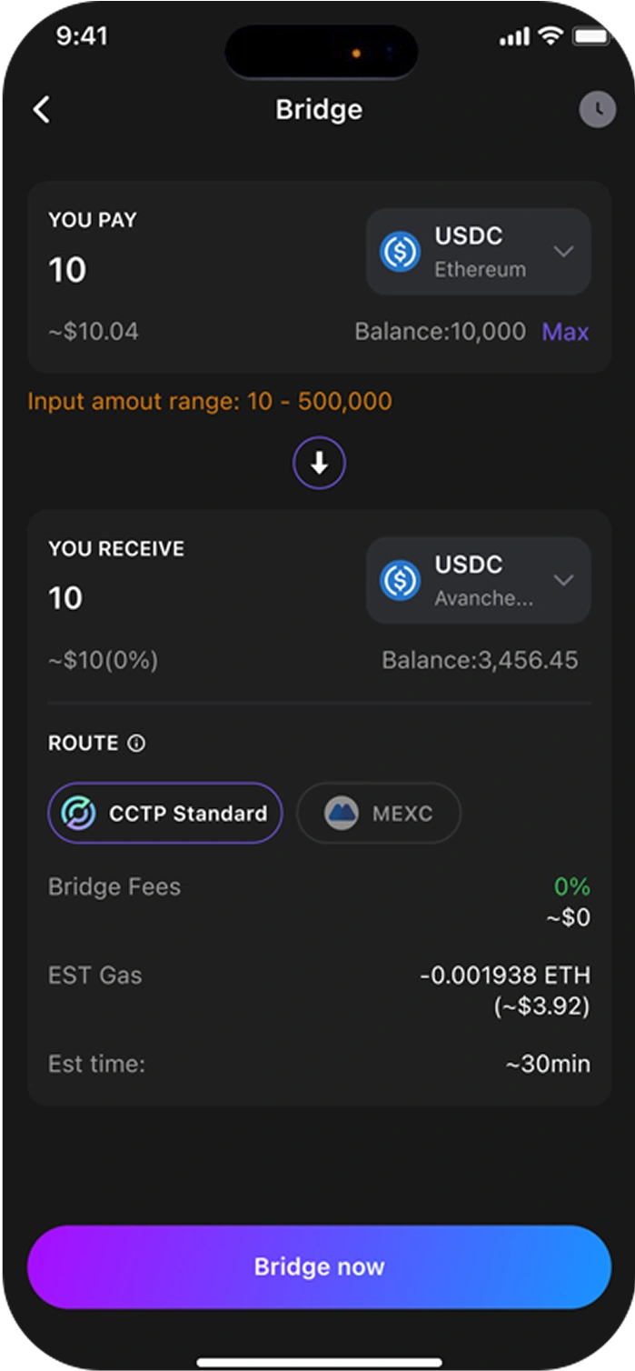Tap the USDC Ethereum coin icon
The height and width of the screenshot is (1371, 635).
399,251
